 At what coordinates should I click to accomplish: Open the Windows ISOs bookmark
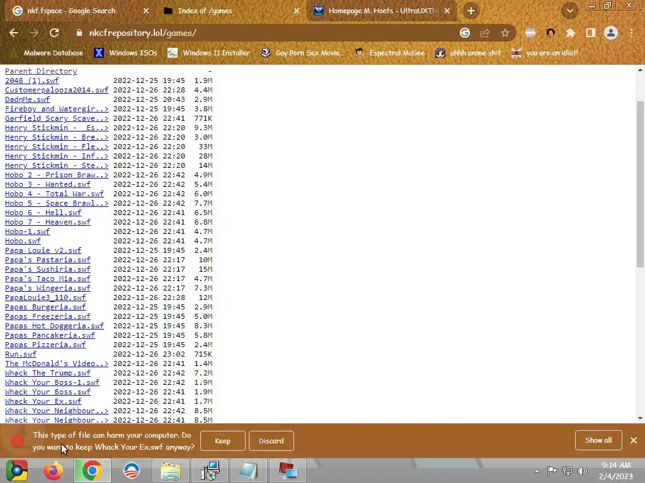pos(125,53)
